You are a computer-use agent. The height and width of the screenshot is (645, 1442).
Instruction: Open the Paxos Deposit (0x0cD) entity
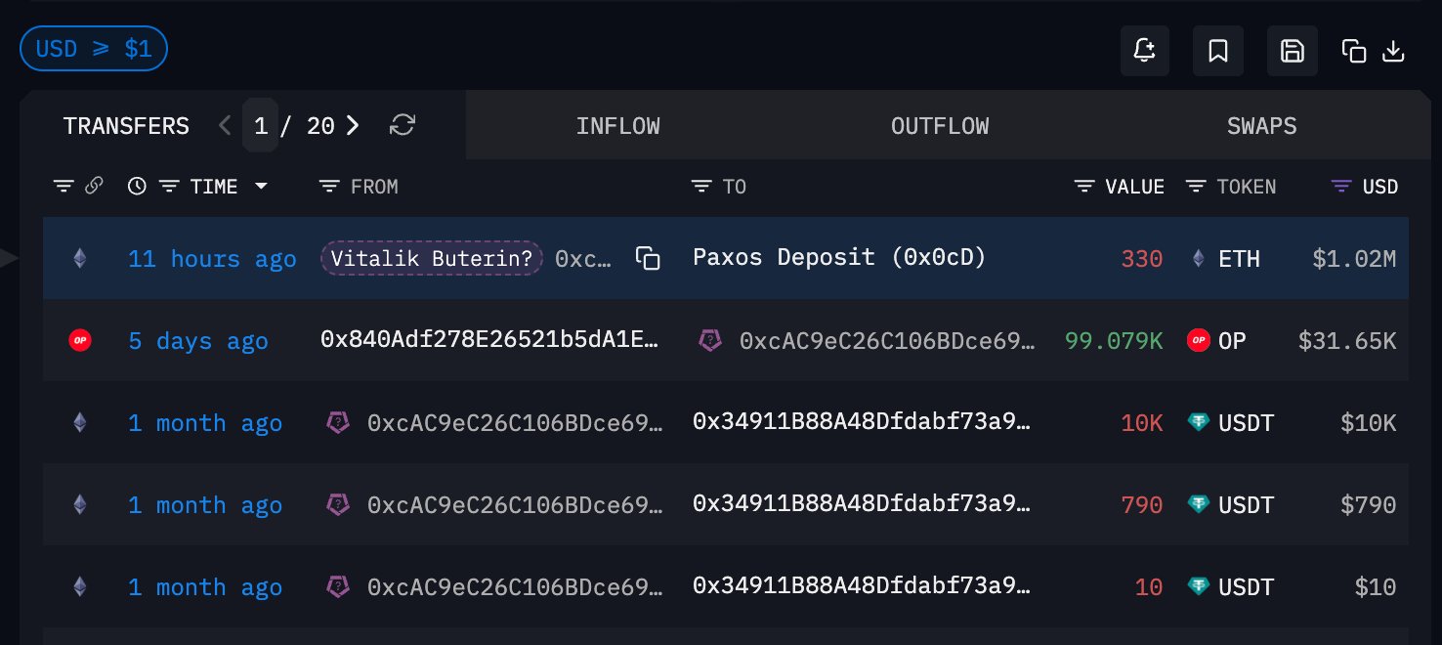coord(839,257)
